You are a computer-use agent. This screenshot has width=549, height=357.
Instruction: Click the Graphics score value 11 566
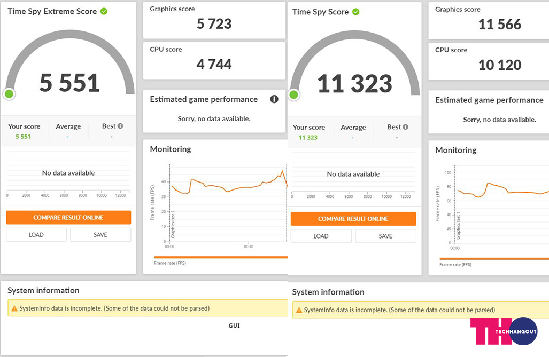[500, 25]
